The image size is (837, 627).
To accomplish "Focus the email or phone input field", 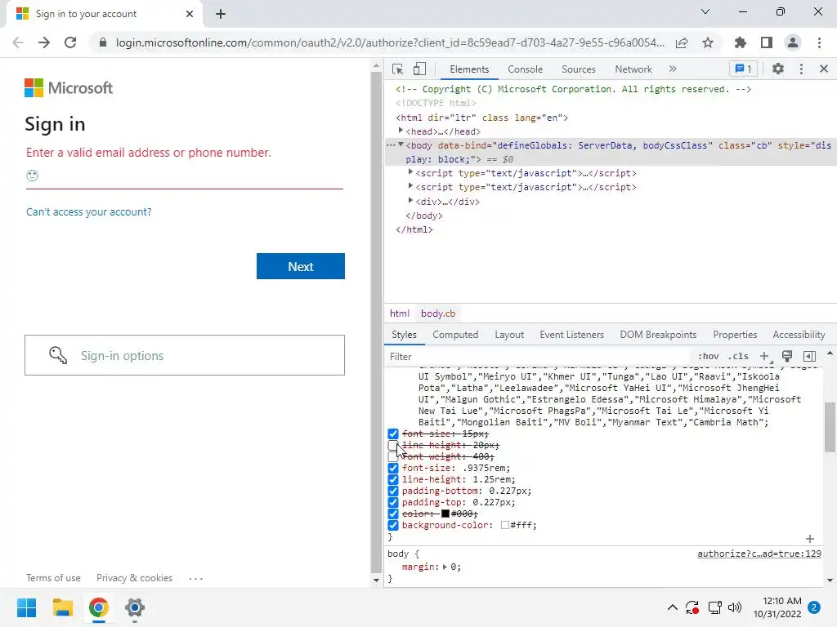I will (x=185, y=176).
